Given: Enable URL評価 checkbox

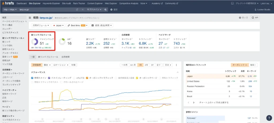Looking at the screenshot, I should [x=74, y=78].
